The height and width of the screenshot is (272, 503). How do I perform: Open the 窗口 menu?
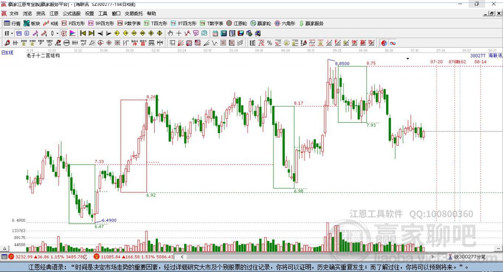tap(116, 13)
